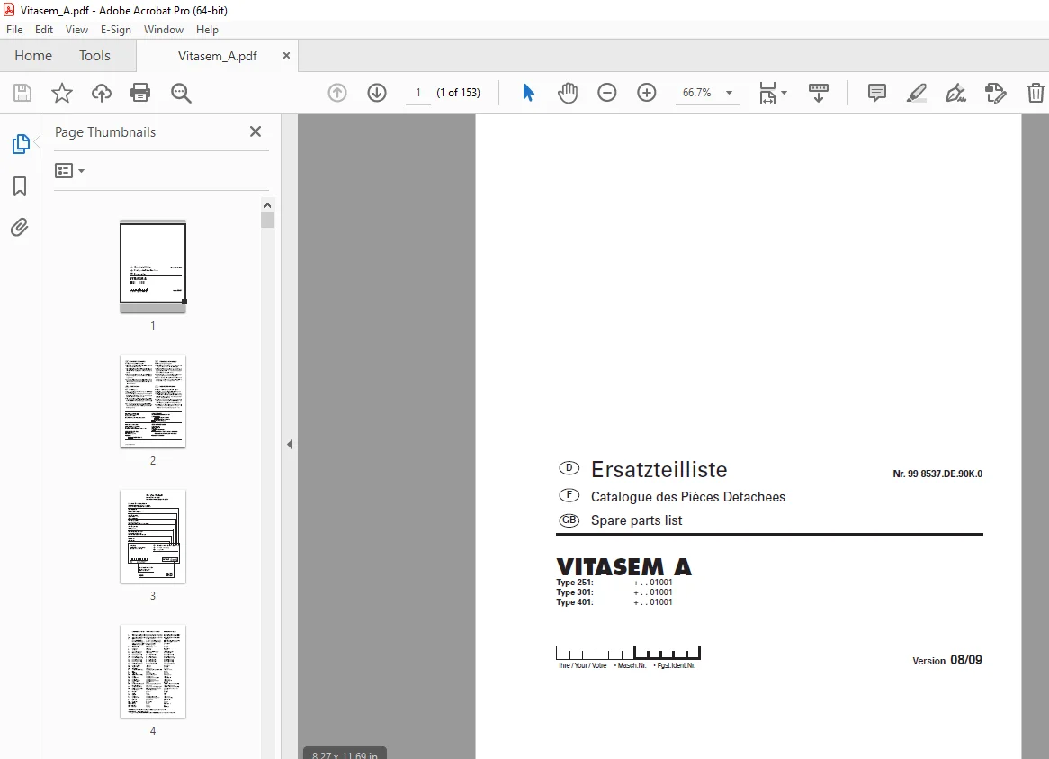The height and width of the screenshot is (759, 1049).
Task: Open the Window menu
Action: [163, 30]
